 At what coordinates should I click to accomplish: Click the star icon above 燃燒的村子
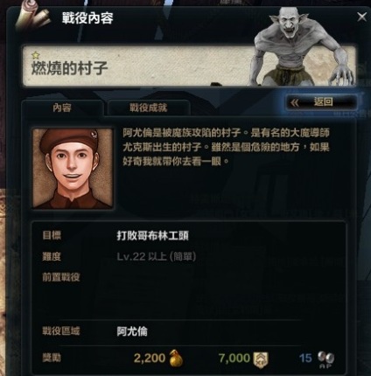[x=36, y=55]
